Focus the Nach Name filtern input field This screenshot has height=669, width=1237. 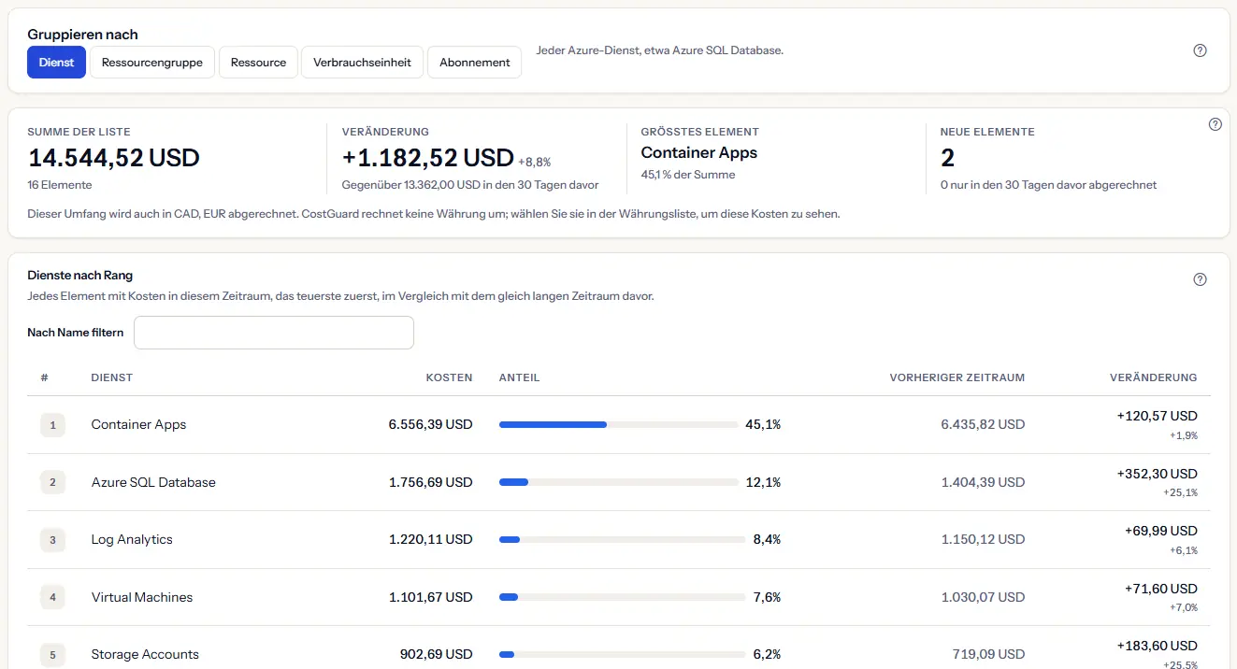[x=274, y=333]
